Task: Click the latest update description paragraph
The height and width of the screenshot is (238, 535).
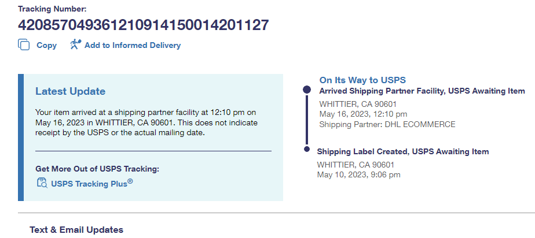Action: pyautogui.click(x=146, y=122)
